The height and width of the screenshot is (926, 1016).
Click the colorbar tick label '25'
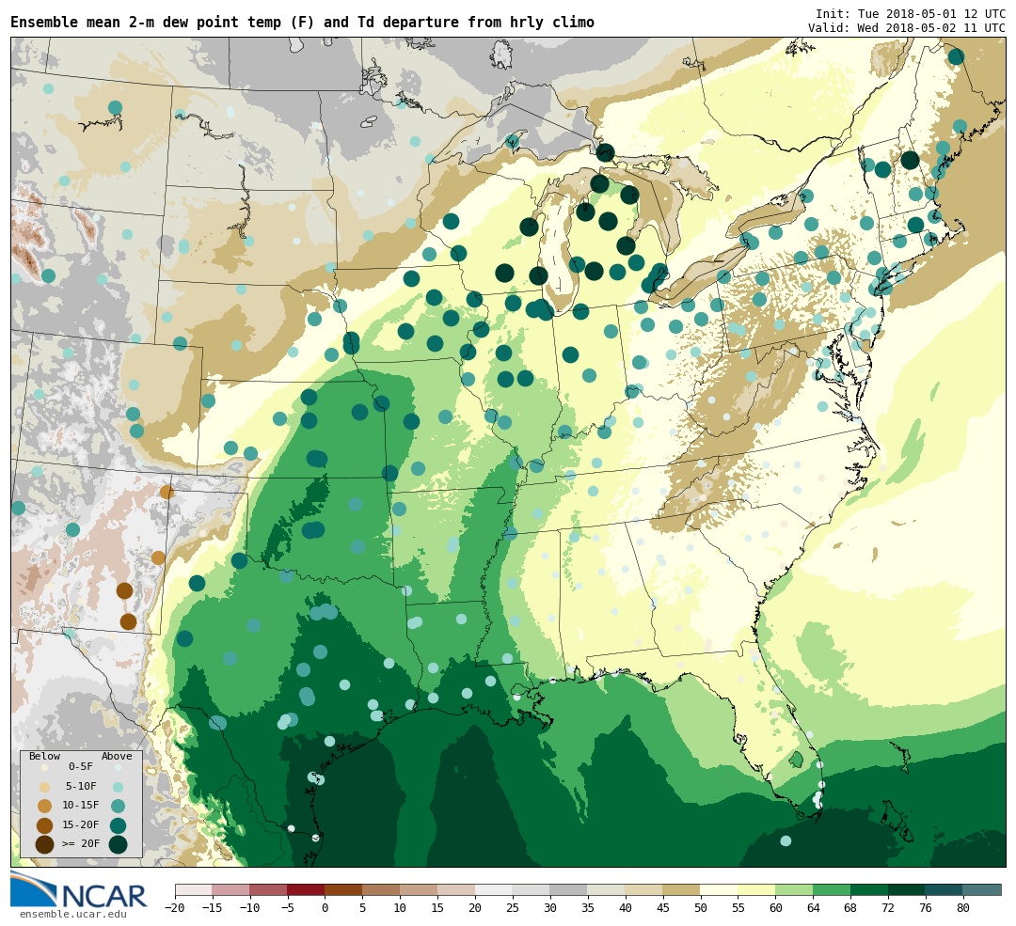(513, 908)
